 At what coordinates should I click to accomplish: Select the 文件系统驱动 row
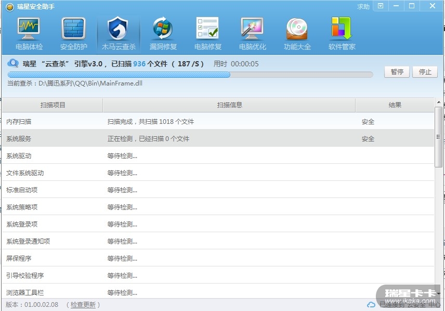pos(218,173)
